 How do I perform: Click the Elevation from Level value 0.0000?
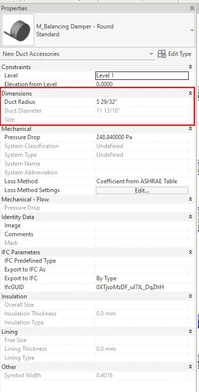(x=105, y=84)
